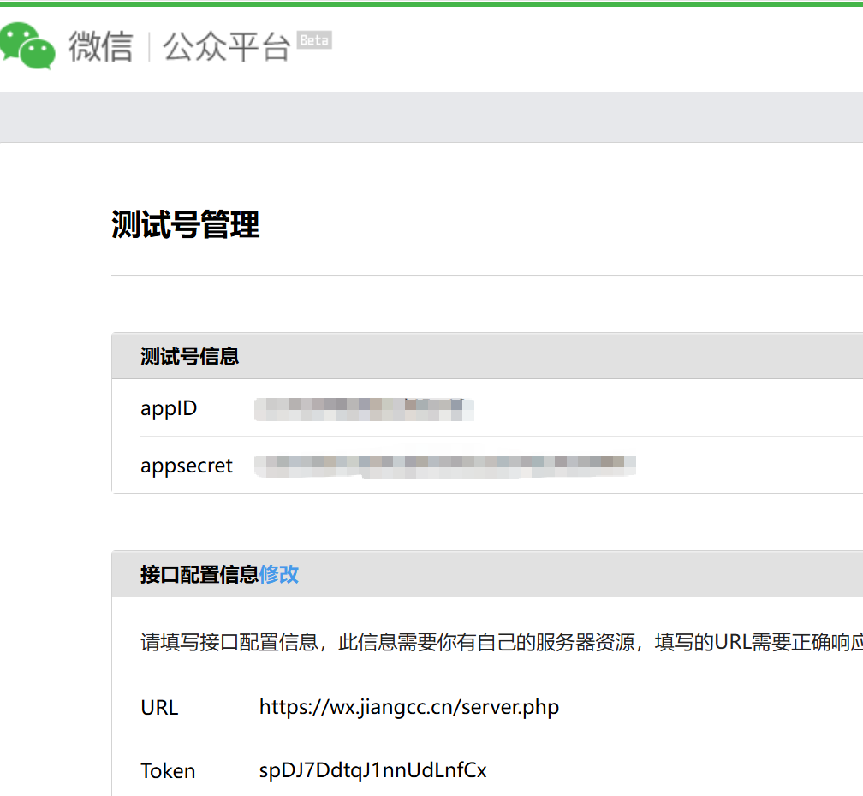Image resolution: width=863 pixels, height=796 pixels.
Task: Click the 测试号信息 section header
Action: click(189, 356)
